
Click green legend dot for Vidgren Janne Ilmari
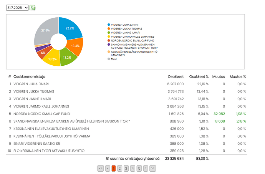[x=109, y=33]
